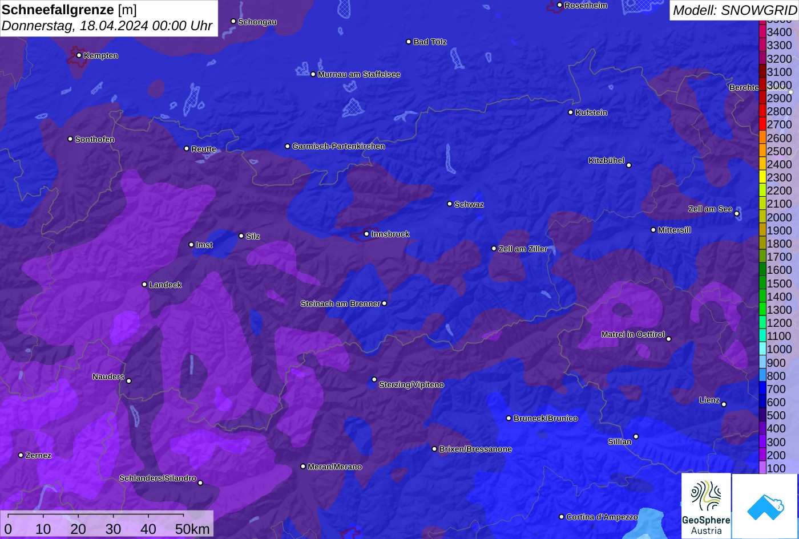Click the Sillian location marker dot
Screen dimensions: 799x539
coord(636,437)
